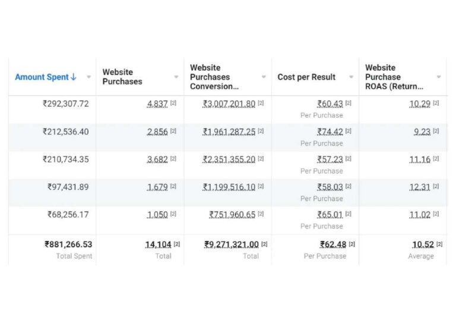Open the Amount Spent column dropdown arrow
Image resolution: width=456 pixels, height=323 pixels.
[89, 77]
